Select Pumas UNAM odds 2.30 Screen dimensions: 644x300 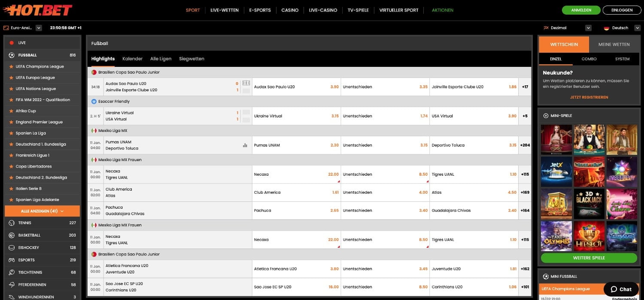click(297, 145)
